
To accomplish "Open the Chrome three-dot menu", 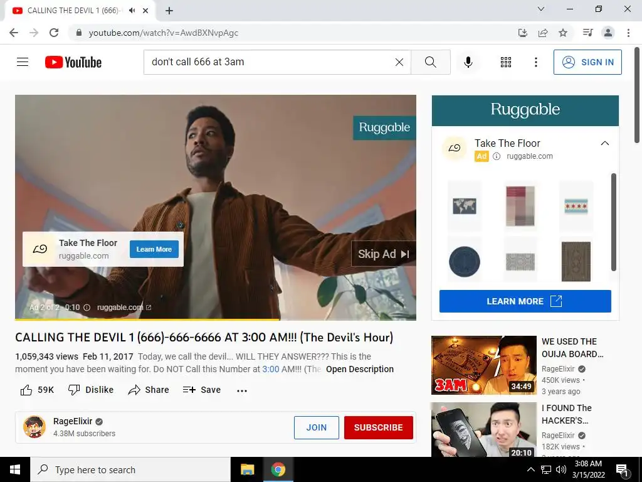I will pyautogui.click(x=628, y=33).
